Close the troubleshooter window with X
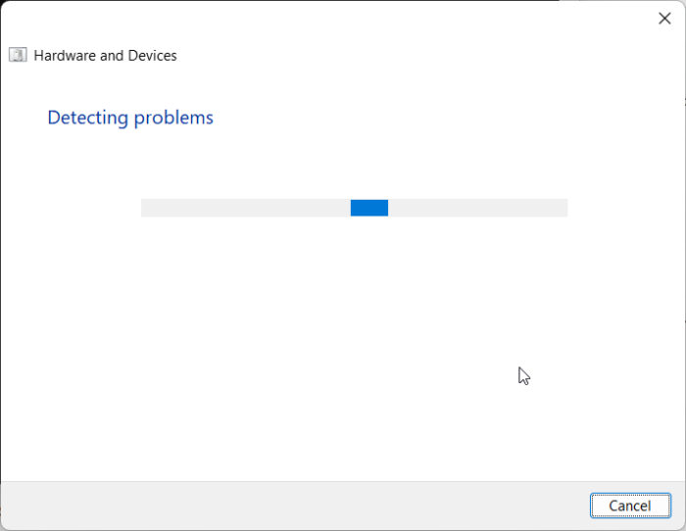This screenshot has height=531, width=686. 663,18
